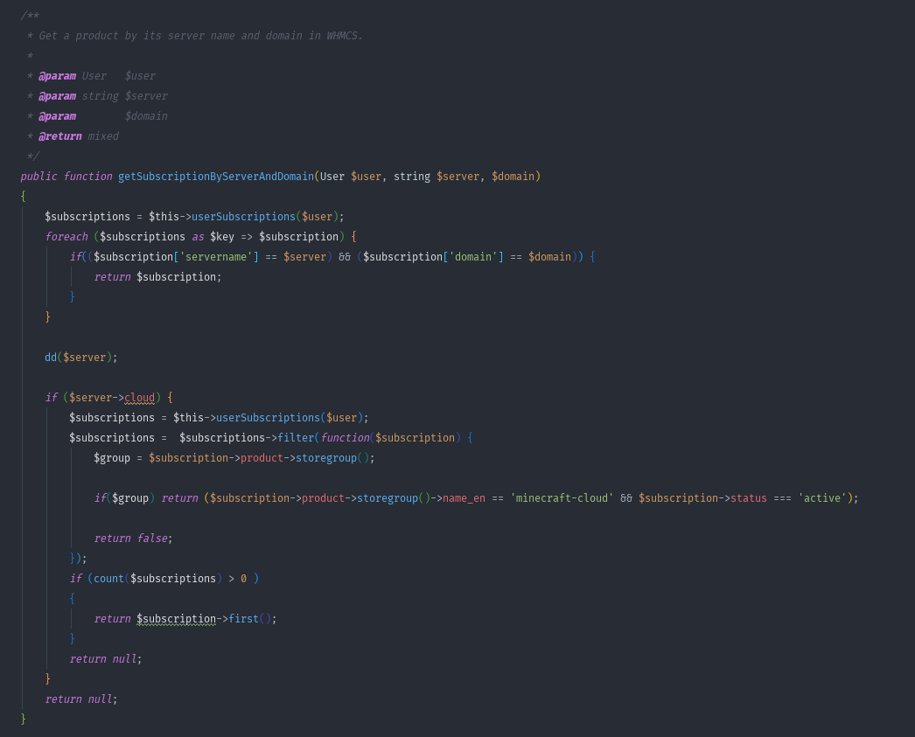915x737 pixels.
Task: Click the getSubscriptionByServerAndDomain function name
Action: [215, 177]
